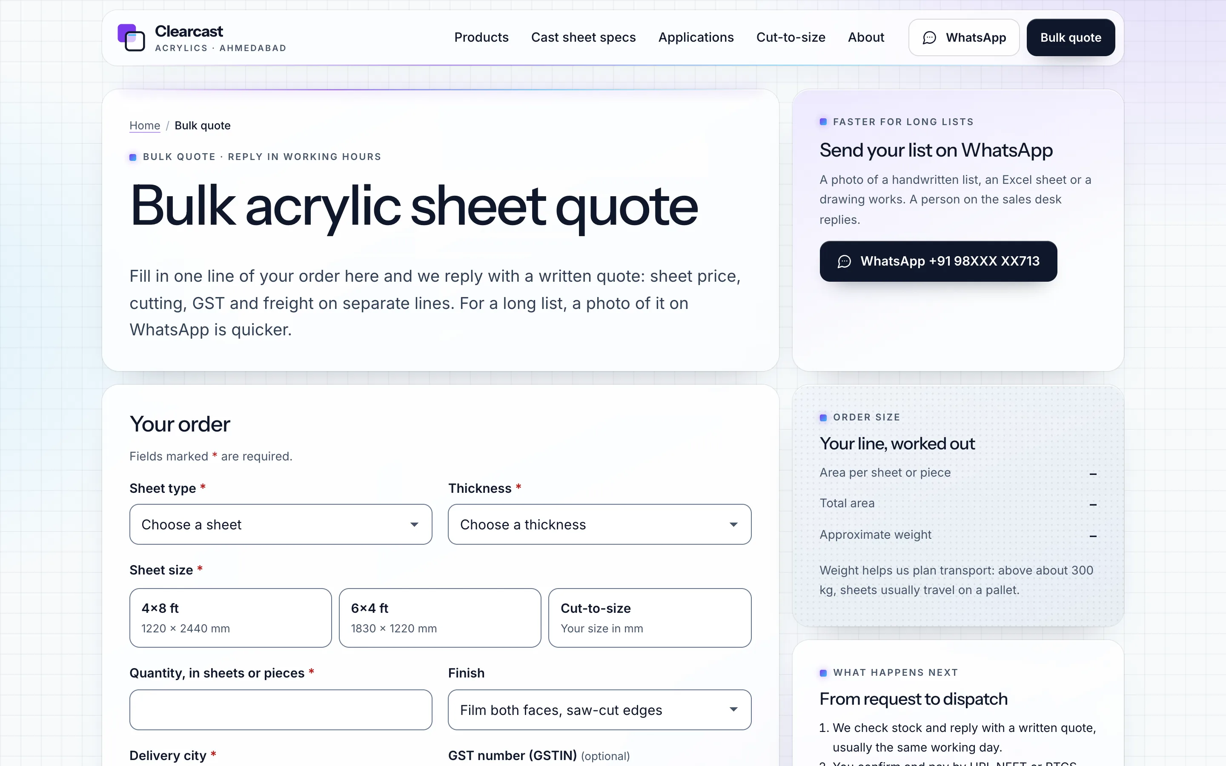Open the About page
The height and width of the screenshot is (766, 1226).
click(866, 37)
